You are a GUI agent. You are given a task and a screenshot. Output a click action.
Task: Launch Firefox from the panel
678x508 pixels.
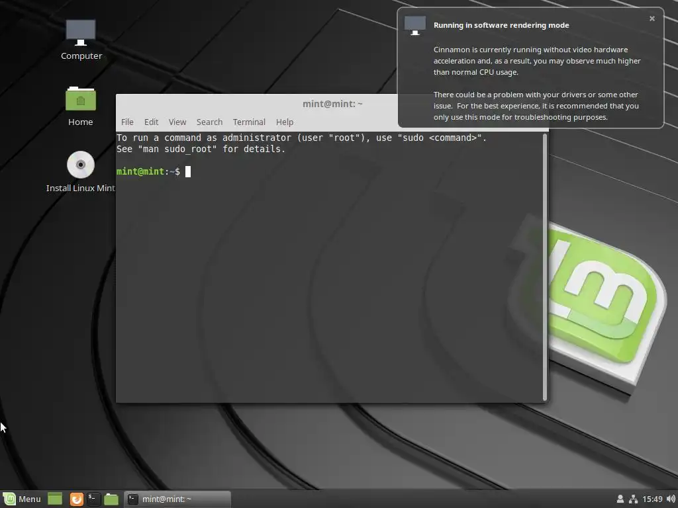click(x=77, y=499)
